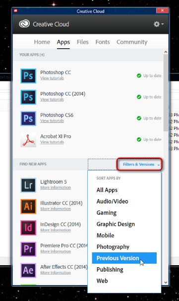The image size is (179, 301).
Task: Switch to the Fonts tab
Action: click(103, 42)
